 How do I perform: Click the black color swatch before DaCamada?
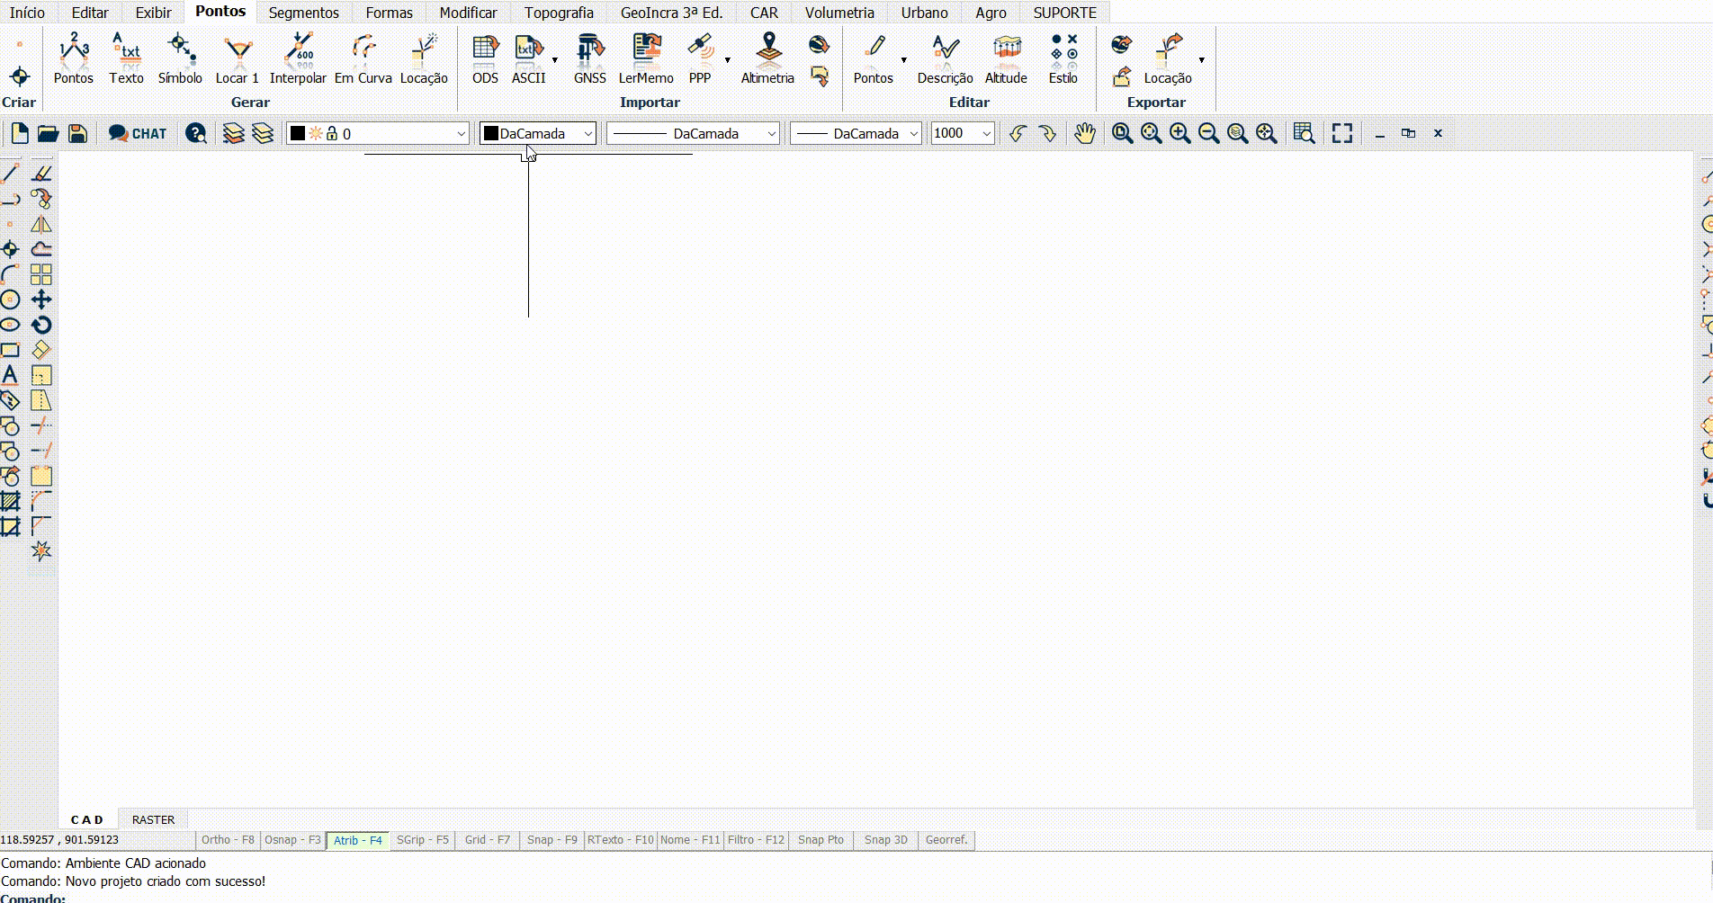click(x=490, y=132)
